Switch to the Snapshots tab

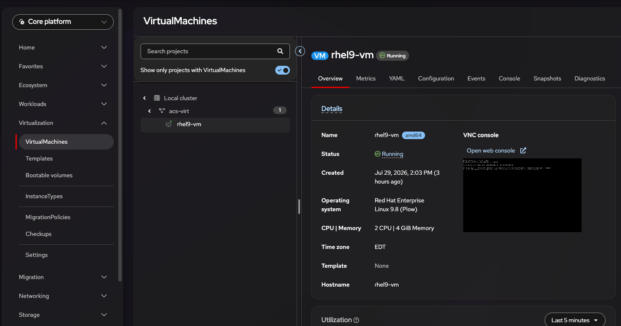(x=547, y=78)
